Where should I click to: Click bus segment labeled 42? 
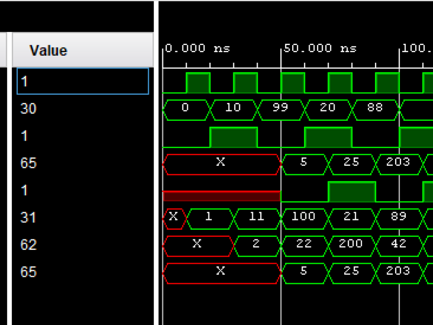coord(399,246)
